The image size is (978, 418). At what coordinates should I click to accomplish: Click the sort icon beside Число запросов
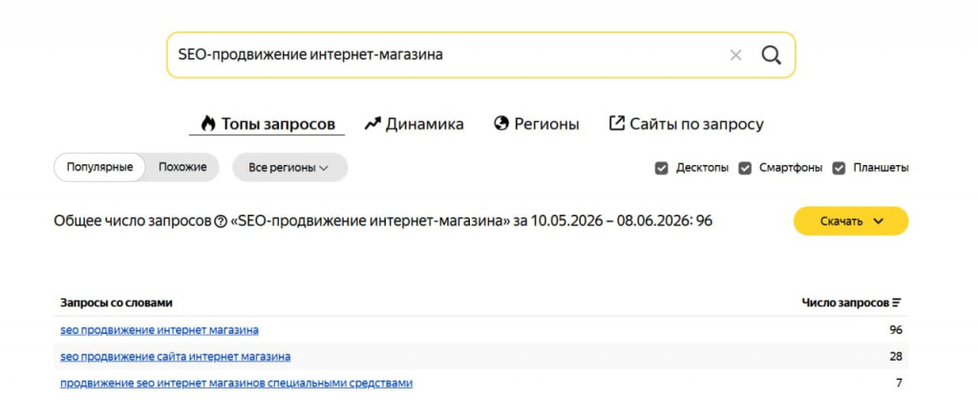896,303
